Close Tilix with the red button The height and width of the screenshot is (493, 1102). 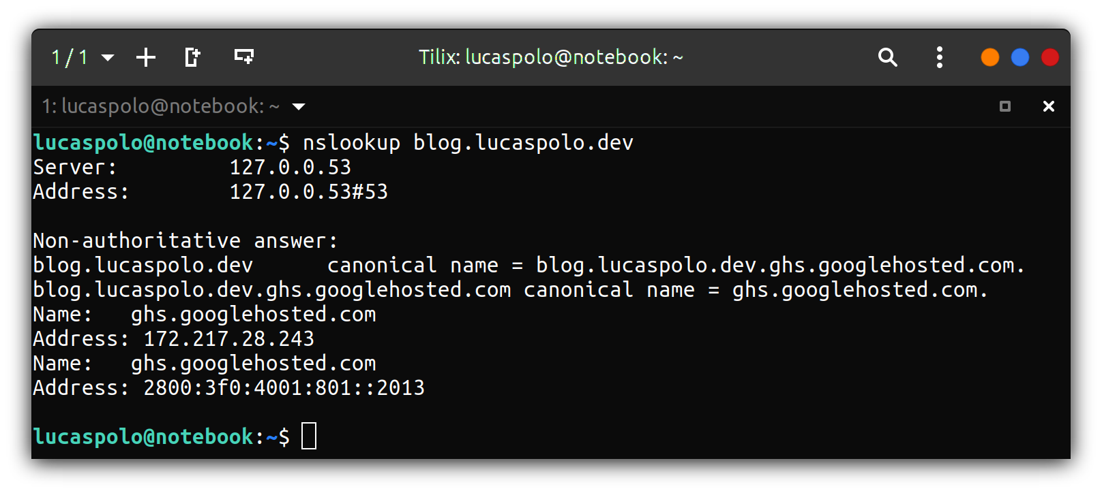click(x=1050, y=57)
